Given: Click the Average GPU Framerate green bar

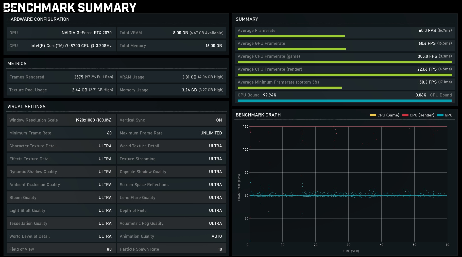Looking at the screenshot, I should [x=292, y=49].
